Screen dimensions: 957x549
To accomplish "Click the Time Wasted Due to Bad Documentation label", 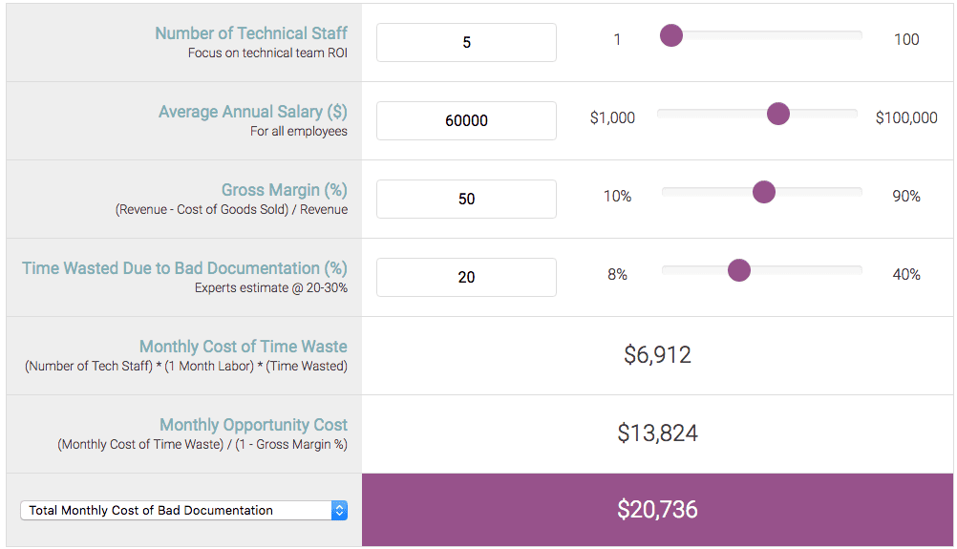I will tap(184, 268).
